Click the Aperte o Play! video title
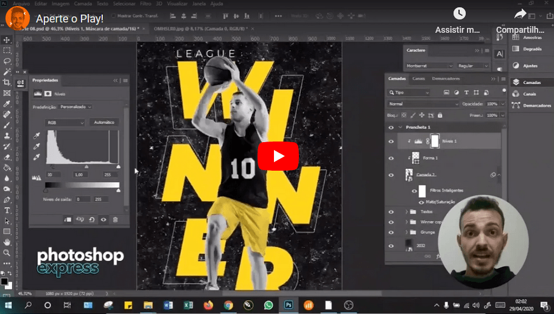The width and height of the screenshot is (554, 314). pos(69,19)
